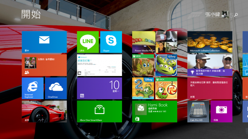248x139 pixels.
Task: Open the Mail tile
Action: point(44,42)
